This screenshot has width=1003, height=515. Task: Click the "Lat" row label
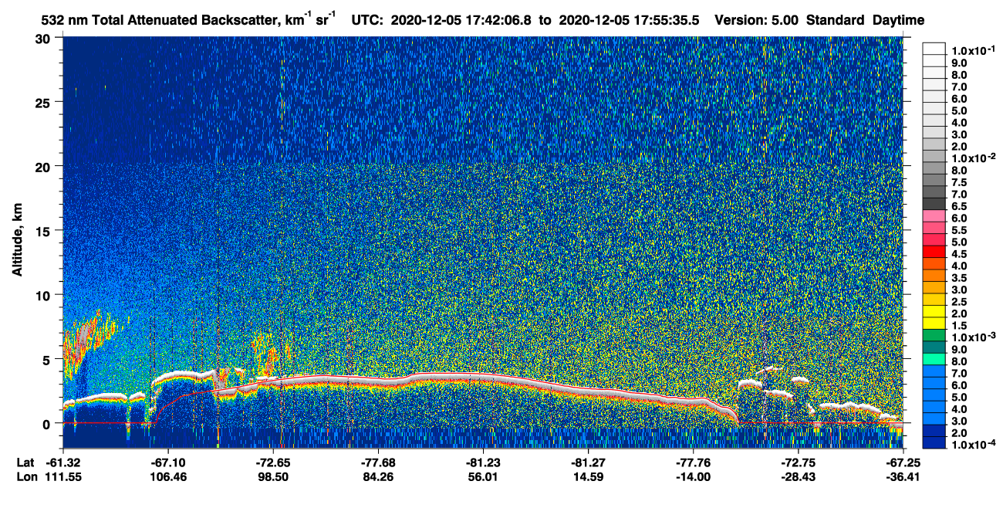pyautogui.click(x=25, y=462)
